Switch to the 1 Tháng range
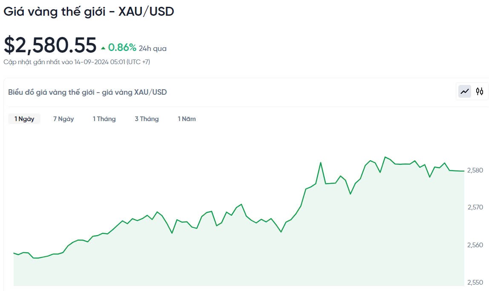Screen dimensions: 489x291 click(x=104, y=119)
